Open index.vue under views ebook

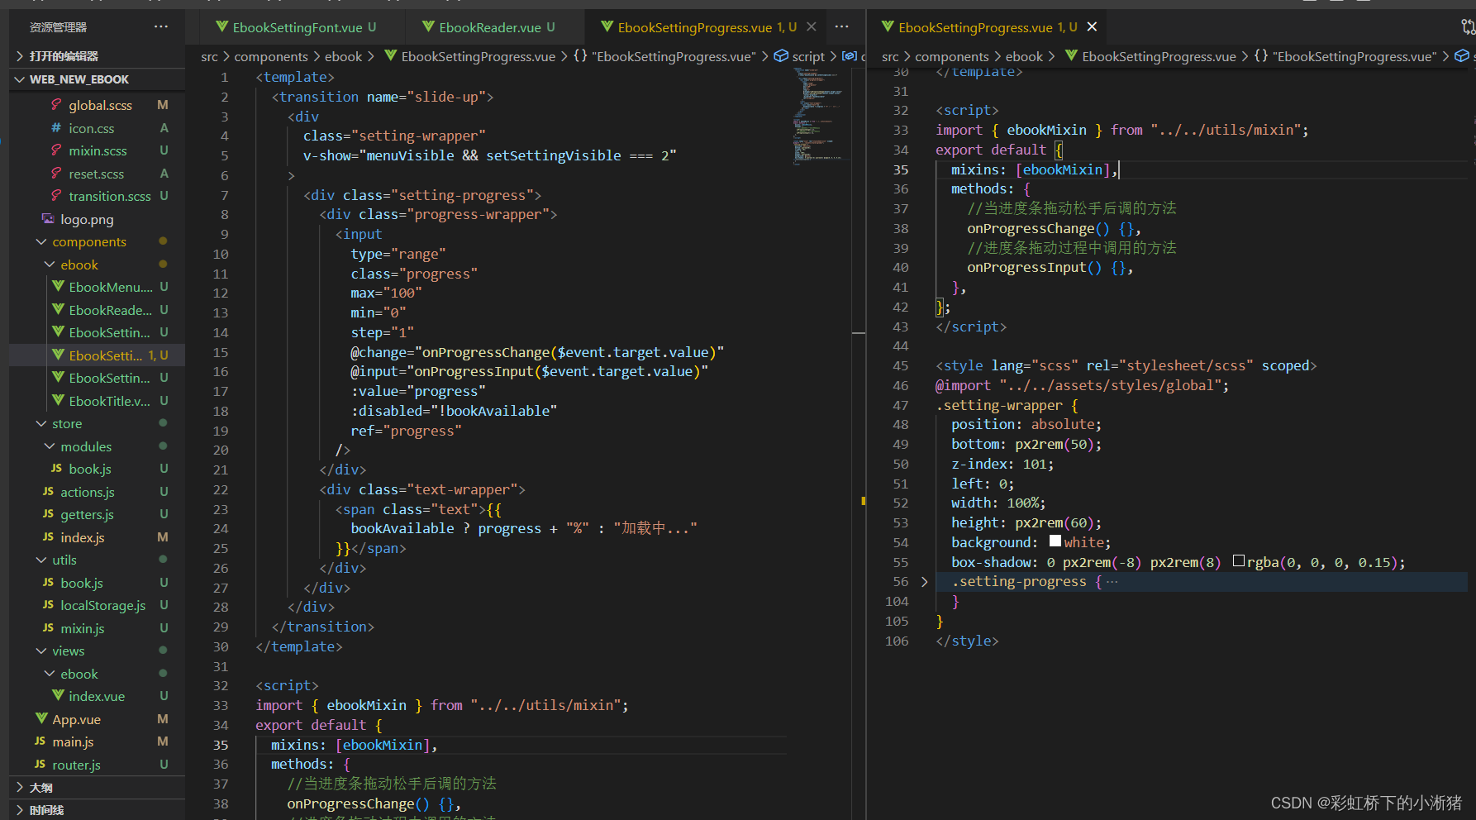coord(97,696)
